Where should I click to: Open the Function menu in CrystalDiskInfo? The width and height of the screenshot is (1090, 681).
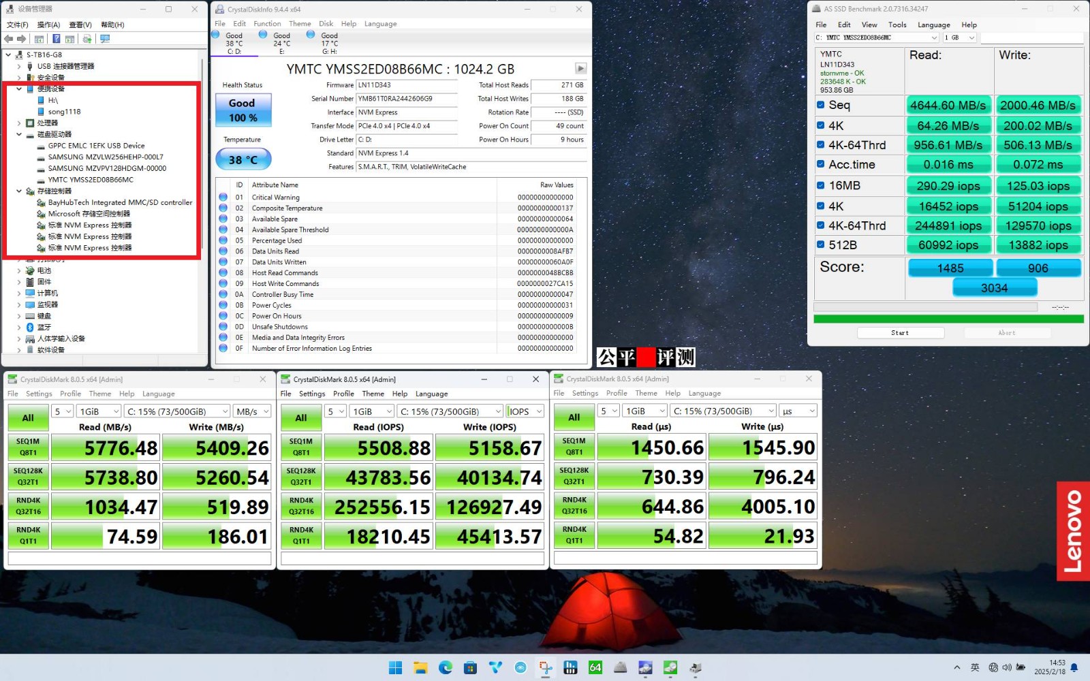tap(267, 23)
